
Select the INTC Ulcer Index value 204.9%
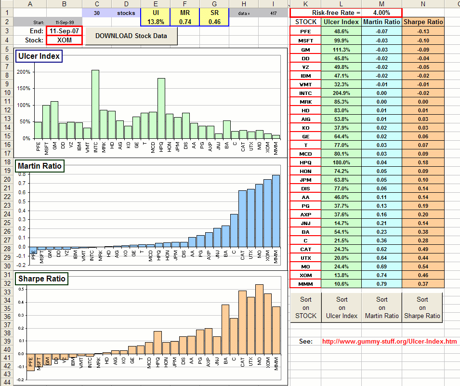(341, 93)
